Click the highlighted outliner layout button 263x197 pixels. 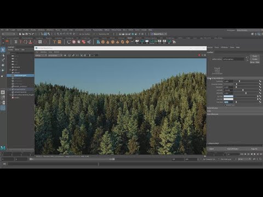pos(3,108)
